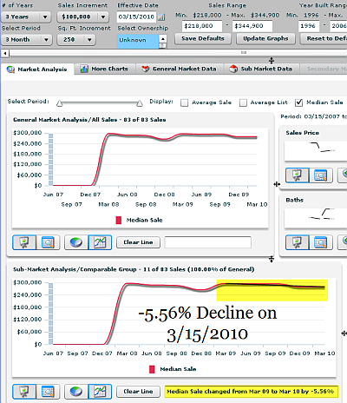Image resolution: width=347 pixels, height=403 pixels.
Task: Enable the Average List display checkbox
Action: coord(243,102)
